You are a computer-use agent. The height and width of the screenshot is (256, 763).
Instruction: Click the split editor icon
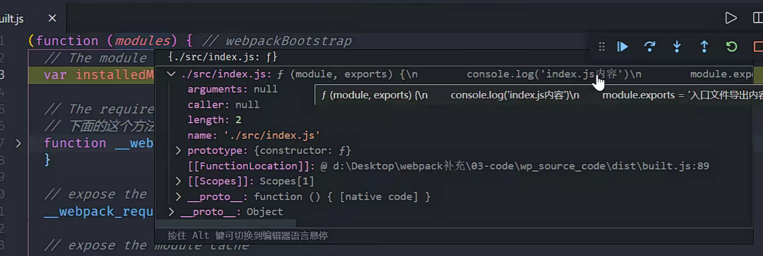pyautogui.click(x=757, y=18)
